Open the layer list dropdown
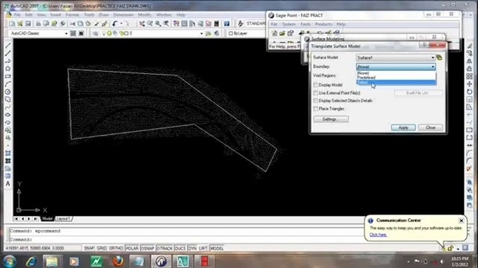This screenshot has height=268, width=478. point(201,33)
